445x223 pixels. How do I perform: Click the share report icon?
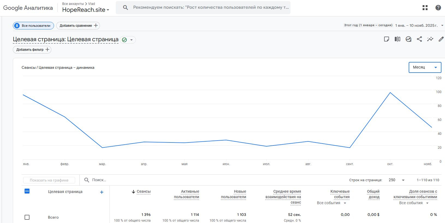[419, 39]
